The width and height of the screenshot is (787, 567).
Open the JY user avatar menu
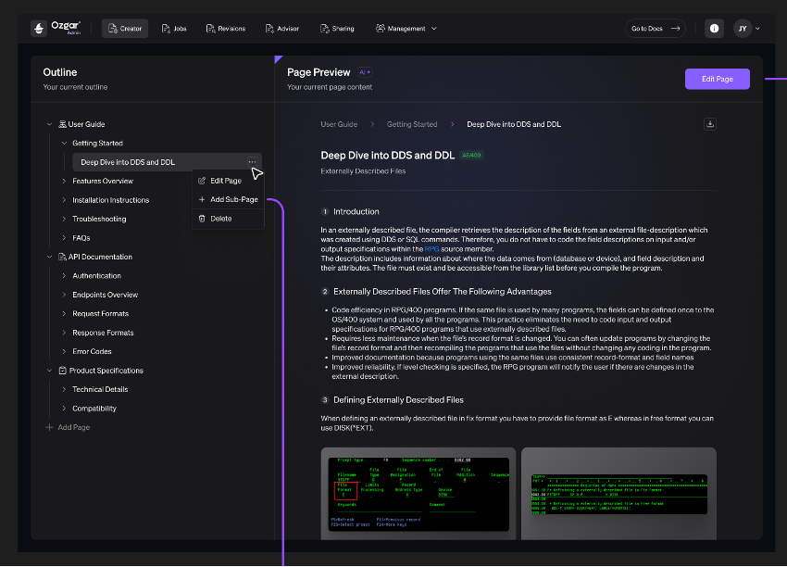tap(743, 29)
